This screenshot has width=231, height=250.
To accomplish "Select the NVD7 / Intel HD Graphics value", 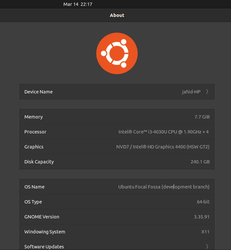I will [x=163, y=147].
